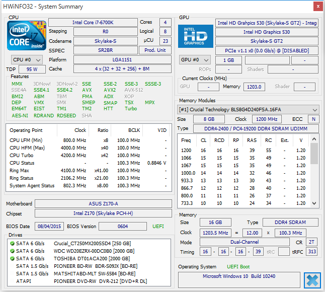This screenshot has width=325, height=292.
Task: Click the ASUS Z170-A motherboard field
Action: coord(103,204)
